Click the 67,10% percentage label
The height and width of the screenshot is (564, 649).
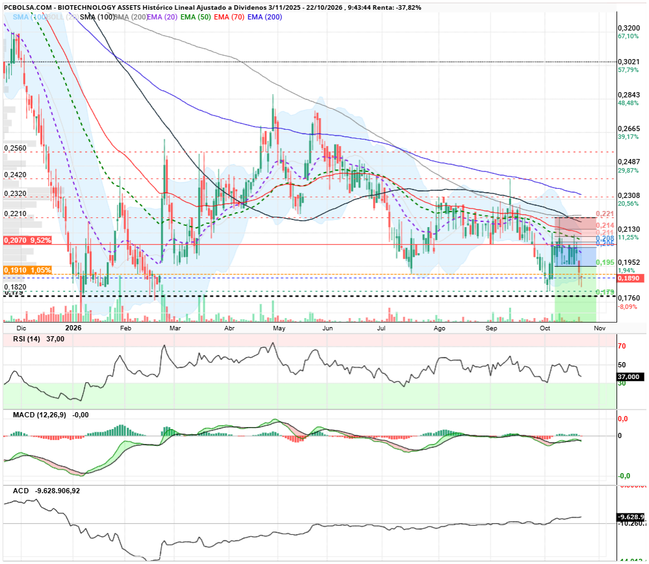(628, 36)
